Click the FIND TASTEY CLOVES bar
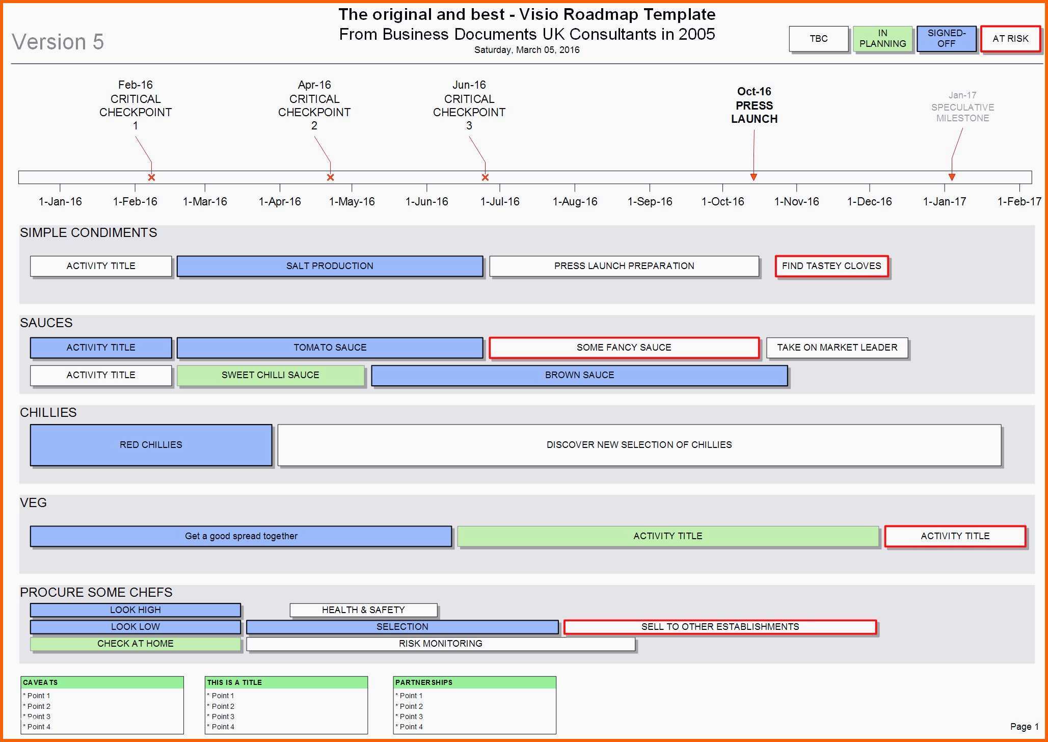1048x742 pixels. point(831,266)
